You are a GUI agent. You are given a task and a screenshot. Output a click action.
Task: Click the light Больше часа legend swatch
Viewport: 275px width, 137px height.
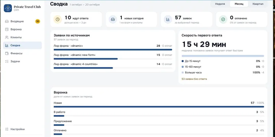[183, 72]
